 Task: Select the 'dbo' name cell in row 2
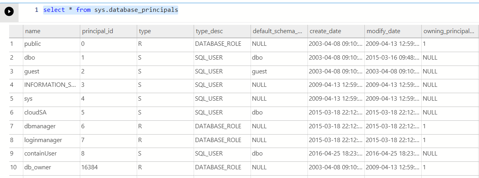(51, 58)
